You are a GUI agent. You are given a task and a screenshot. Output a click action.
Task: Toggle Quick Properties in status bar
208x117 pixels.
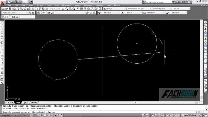point(62,115)
